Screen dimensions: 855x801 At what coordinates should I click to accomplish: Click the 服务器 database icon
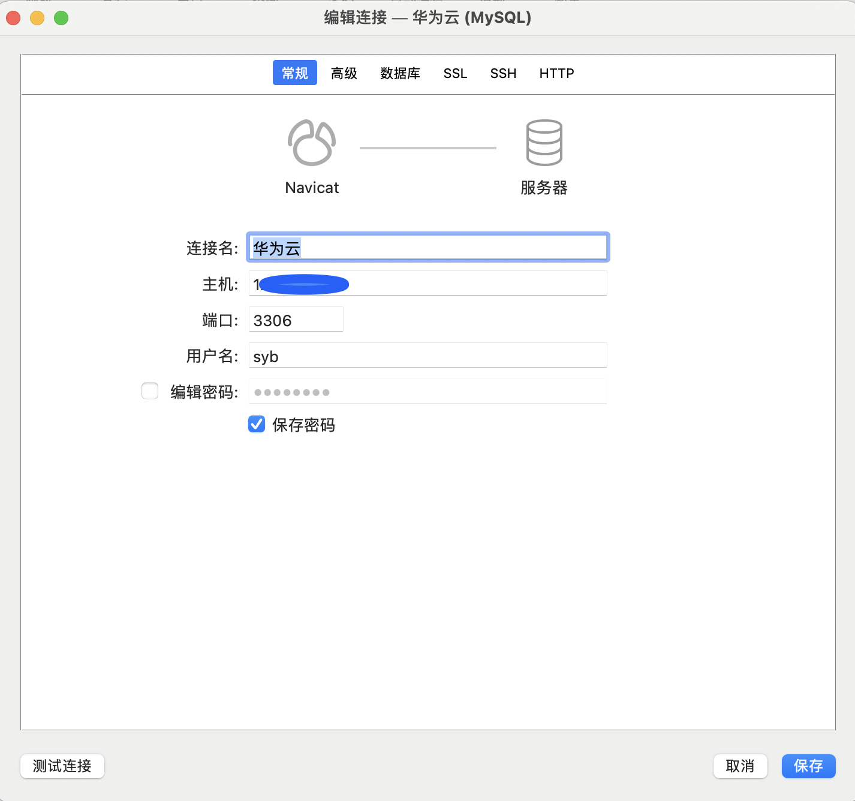pyautogui.click(x=543, y=143)
